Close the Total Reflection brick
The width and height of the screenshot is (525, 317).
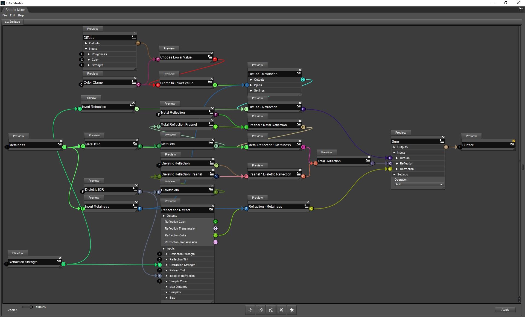(369, 157)
